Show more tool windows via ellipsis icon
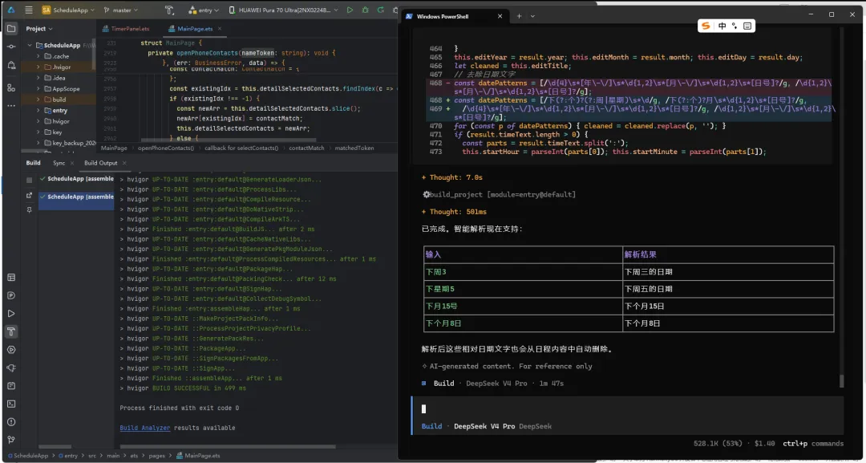The image size is (866, 463). (x=11, y=105)
